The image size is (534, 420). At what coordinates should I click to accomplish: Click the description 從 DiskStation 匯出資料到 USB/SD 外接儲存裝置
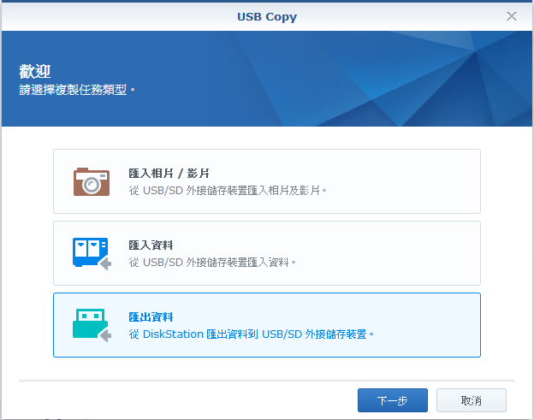251,334
